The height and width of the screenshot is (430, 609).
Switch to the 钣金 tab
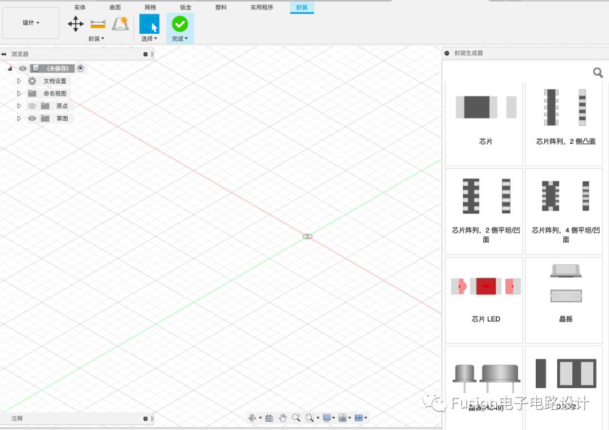[186, 7]
